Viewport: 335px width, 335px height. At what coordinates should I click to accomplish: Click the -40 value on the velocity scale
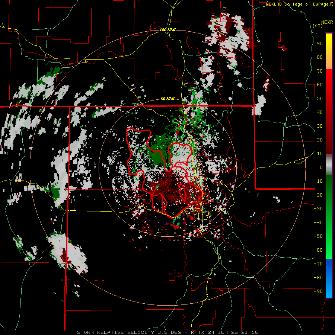tap(318, 223)
